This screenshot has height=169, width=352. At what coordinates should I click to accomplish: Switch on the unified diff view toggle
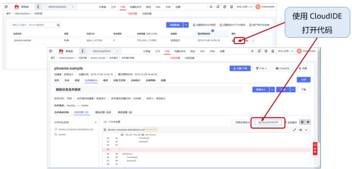click(302, 122)
